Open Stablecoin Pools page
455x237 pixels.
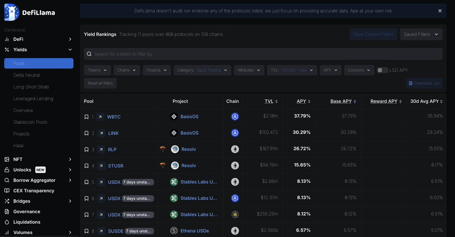(30, 122)
